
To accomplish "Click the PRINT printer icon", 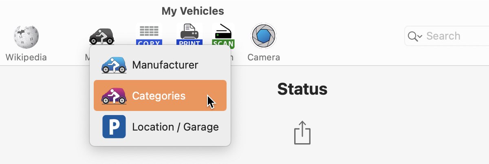I will coord(189,35).
